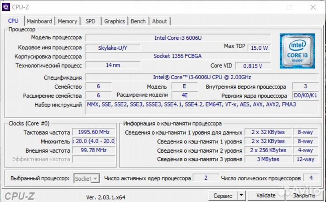The height and width of the screenshot is (202, 326).
Task: Click the 1995.60 MHz core speed value
Action: [x=94, y=132]
